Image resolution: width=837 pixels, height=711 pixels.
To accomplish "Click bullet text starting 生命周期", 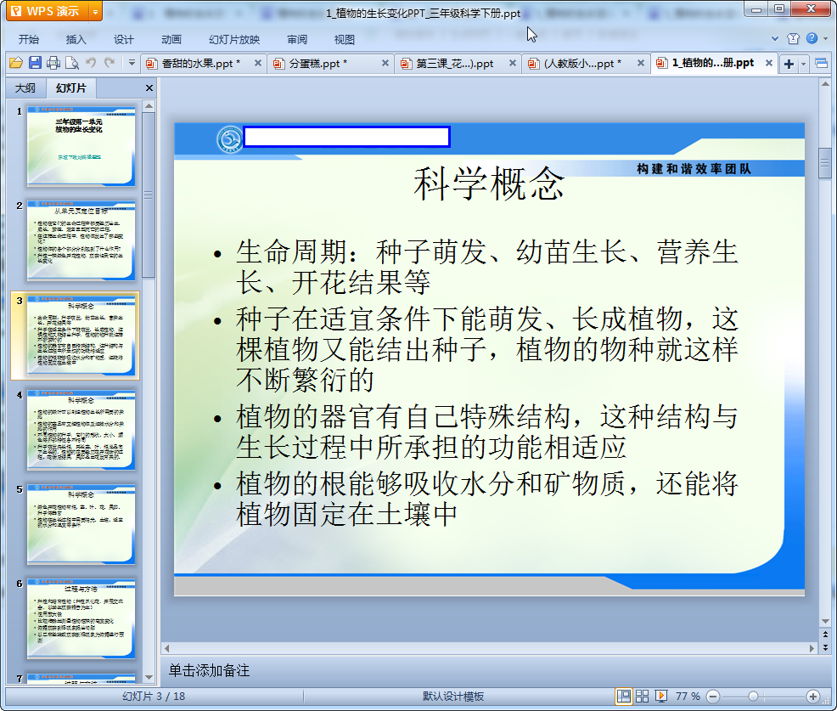I will (486, 267).
